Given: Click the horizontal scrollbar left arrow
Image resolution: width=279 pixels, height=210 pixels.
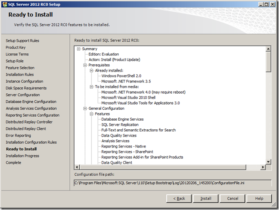Looking at the screenshot, I should (x=77, y=167).
